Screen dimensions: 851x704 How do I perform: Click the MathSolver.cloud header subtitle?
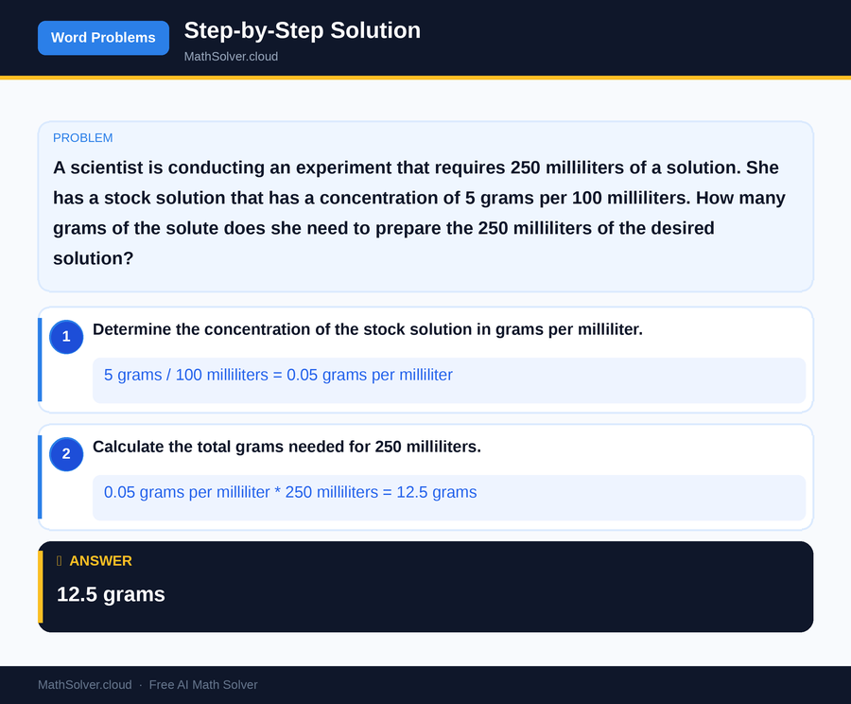click(231, 56)
